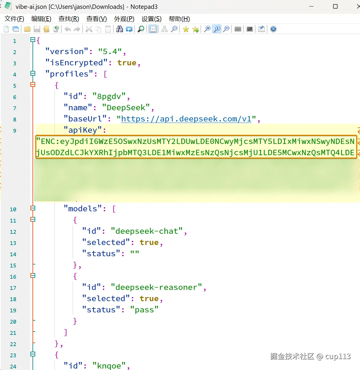Click the Replace icon with blue arrow

point(129,29)
